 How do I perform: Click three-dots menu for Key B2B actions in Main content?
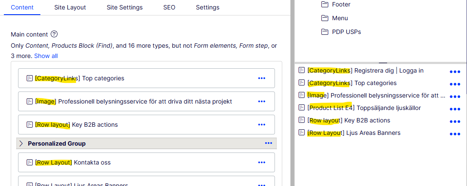(x=262, y=125)
